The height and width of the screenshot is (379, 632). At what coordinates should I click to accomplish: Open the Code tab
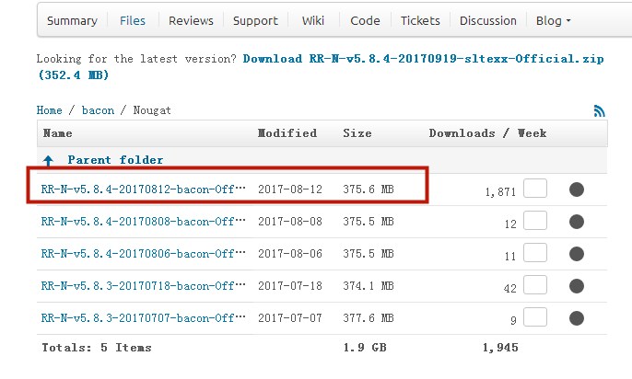pos(365,20)
